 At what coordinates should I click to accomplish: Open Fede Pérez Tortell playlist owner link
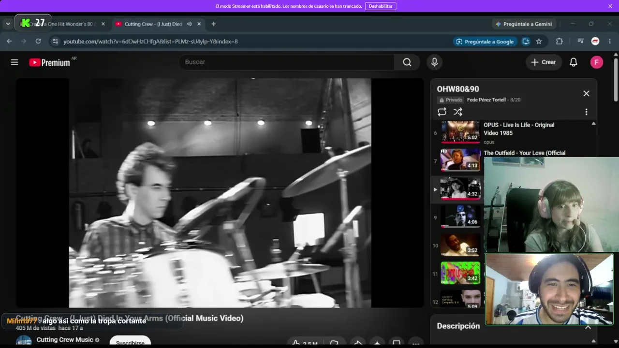coord(486,100)
